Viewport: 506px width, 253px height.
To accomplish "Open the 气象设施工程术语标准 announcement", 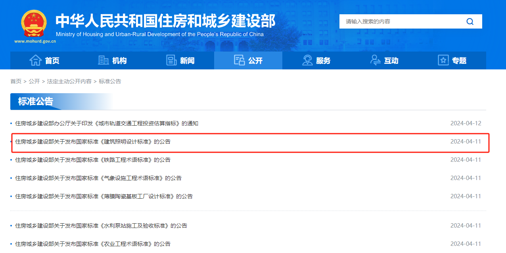I will (98, 178).
